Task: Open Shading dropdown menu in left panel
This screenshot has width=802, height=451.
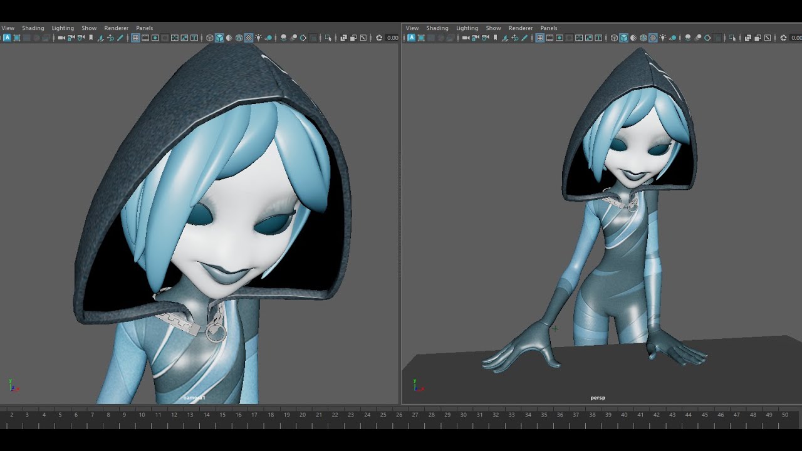Action: (x=33, y=28)
